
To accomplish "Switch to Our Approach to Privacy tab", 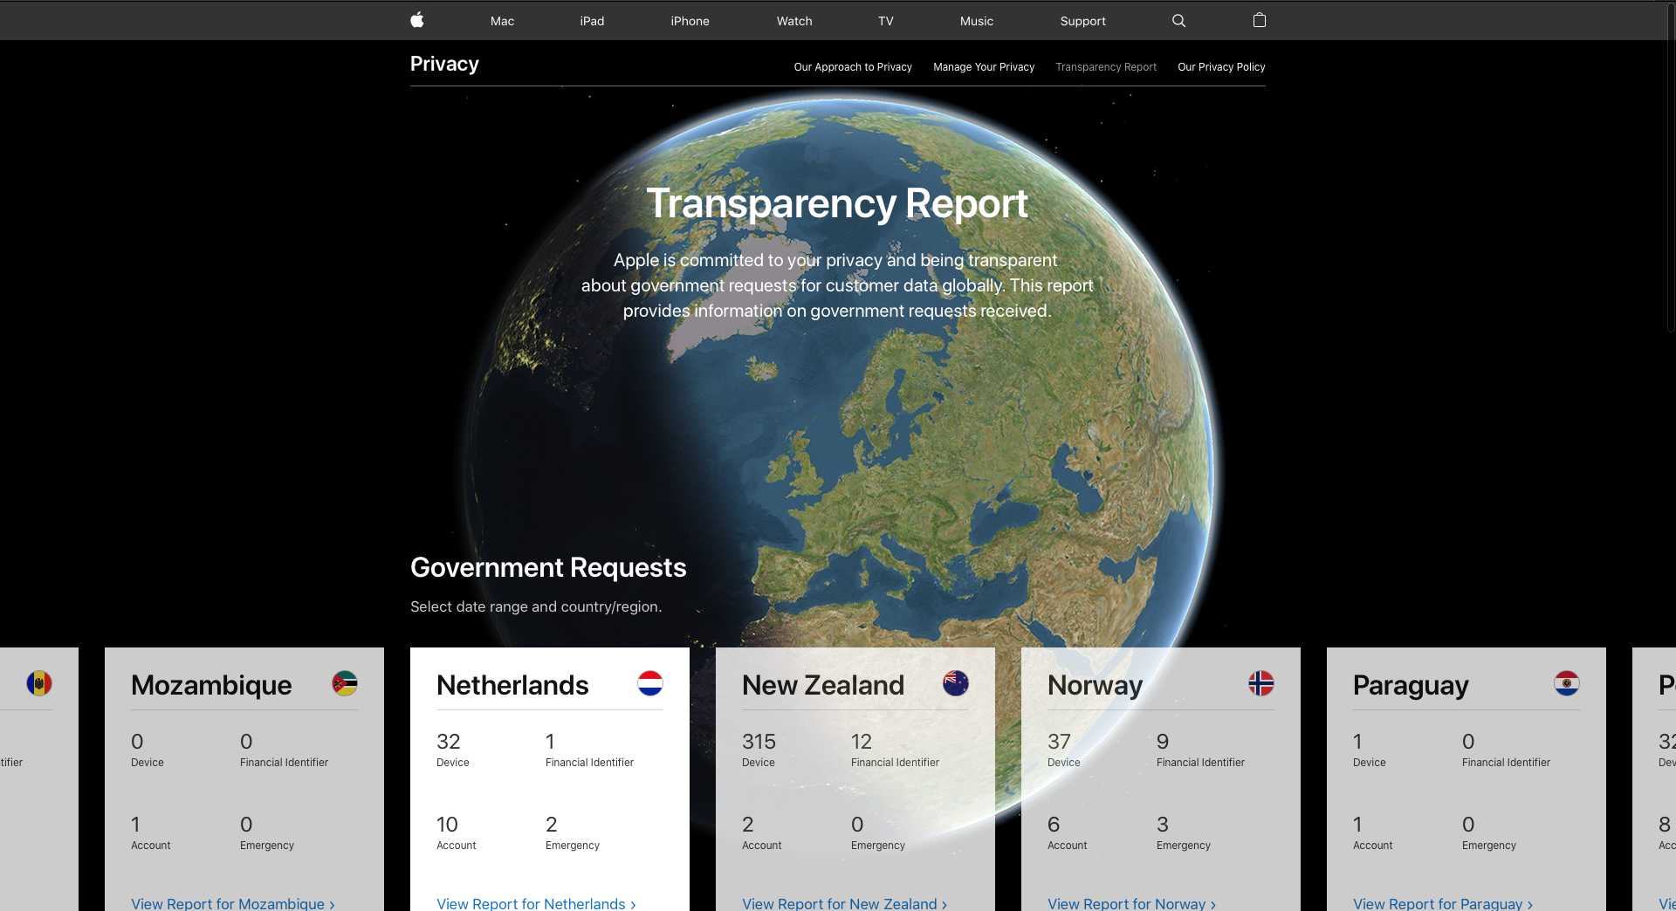I will pos(853,67).
